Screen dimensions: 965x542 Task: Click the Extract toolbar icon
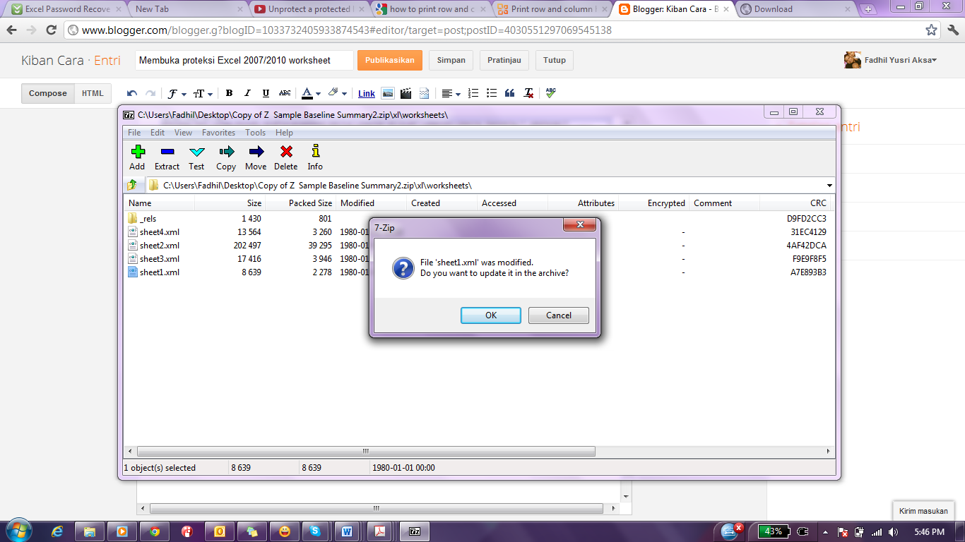coord(167,151)
